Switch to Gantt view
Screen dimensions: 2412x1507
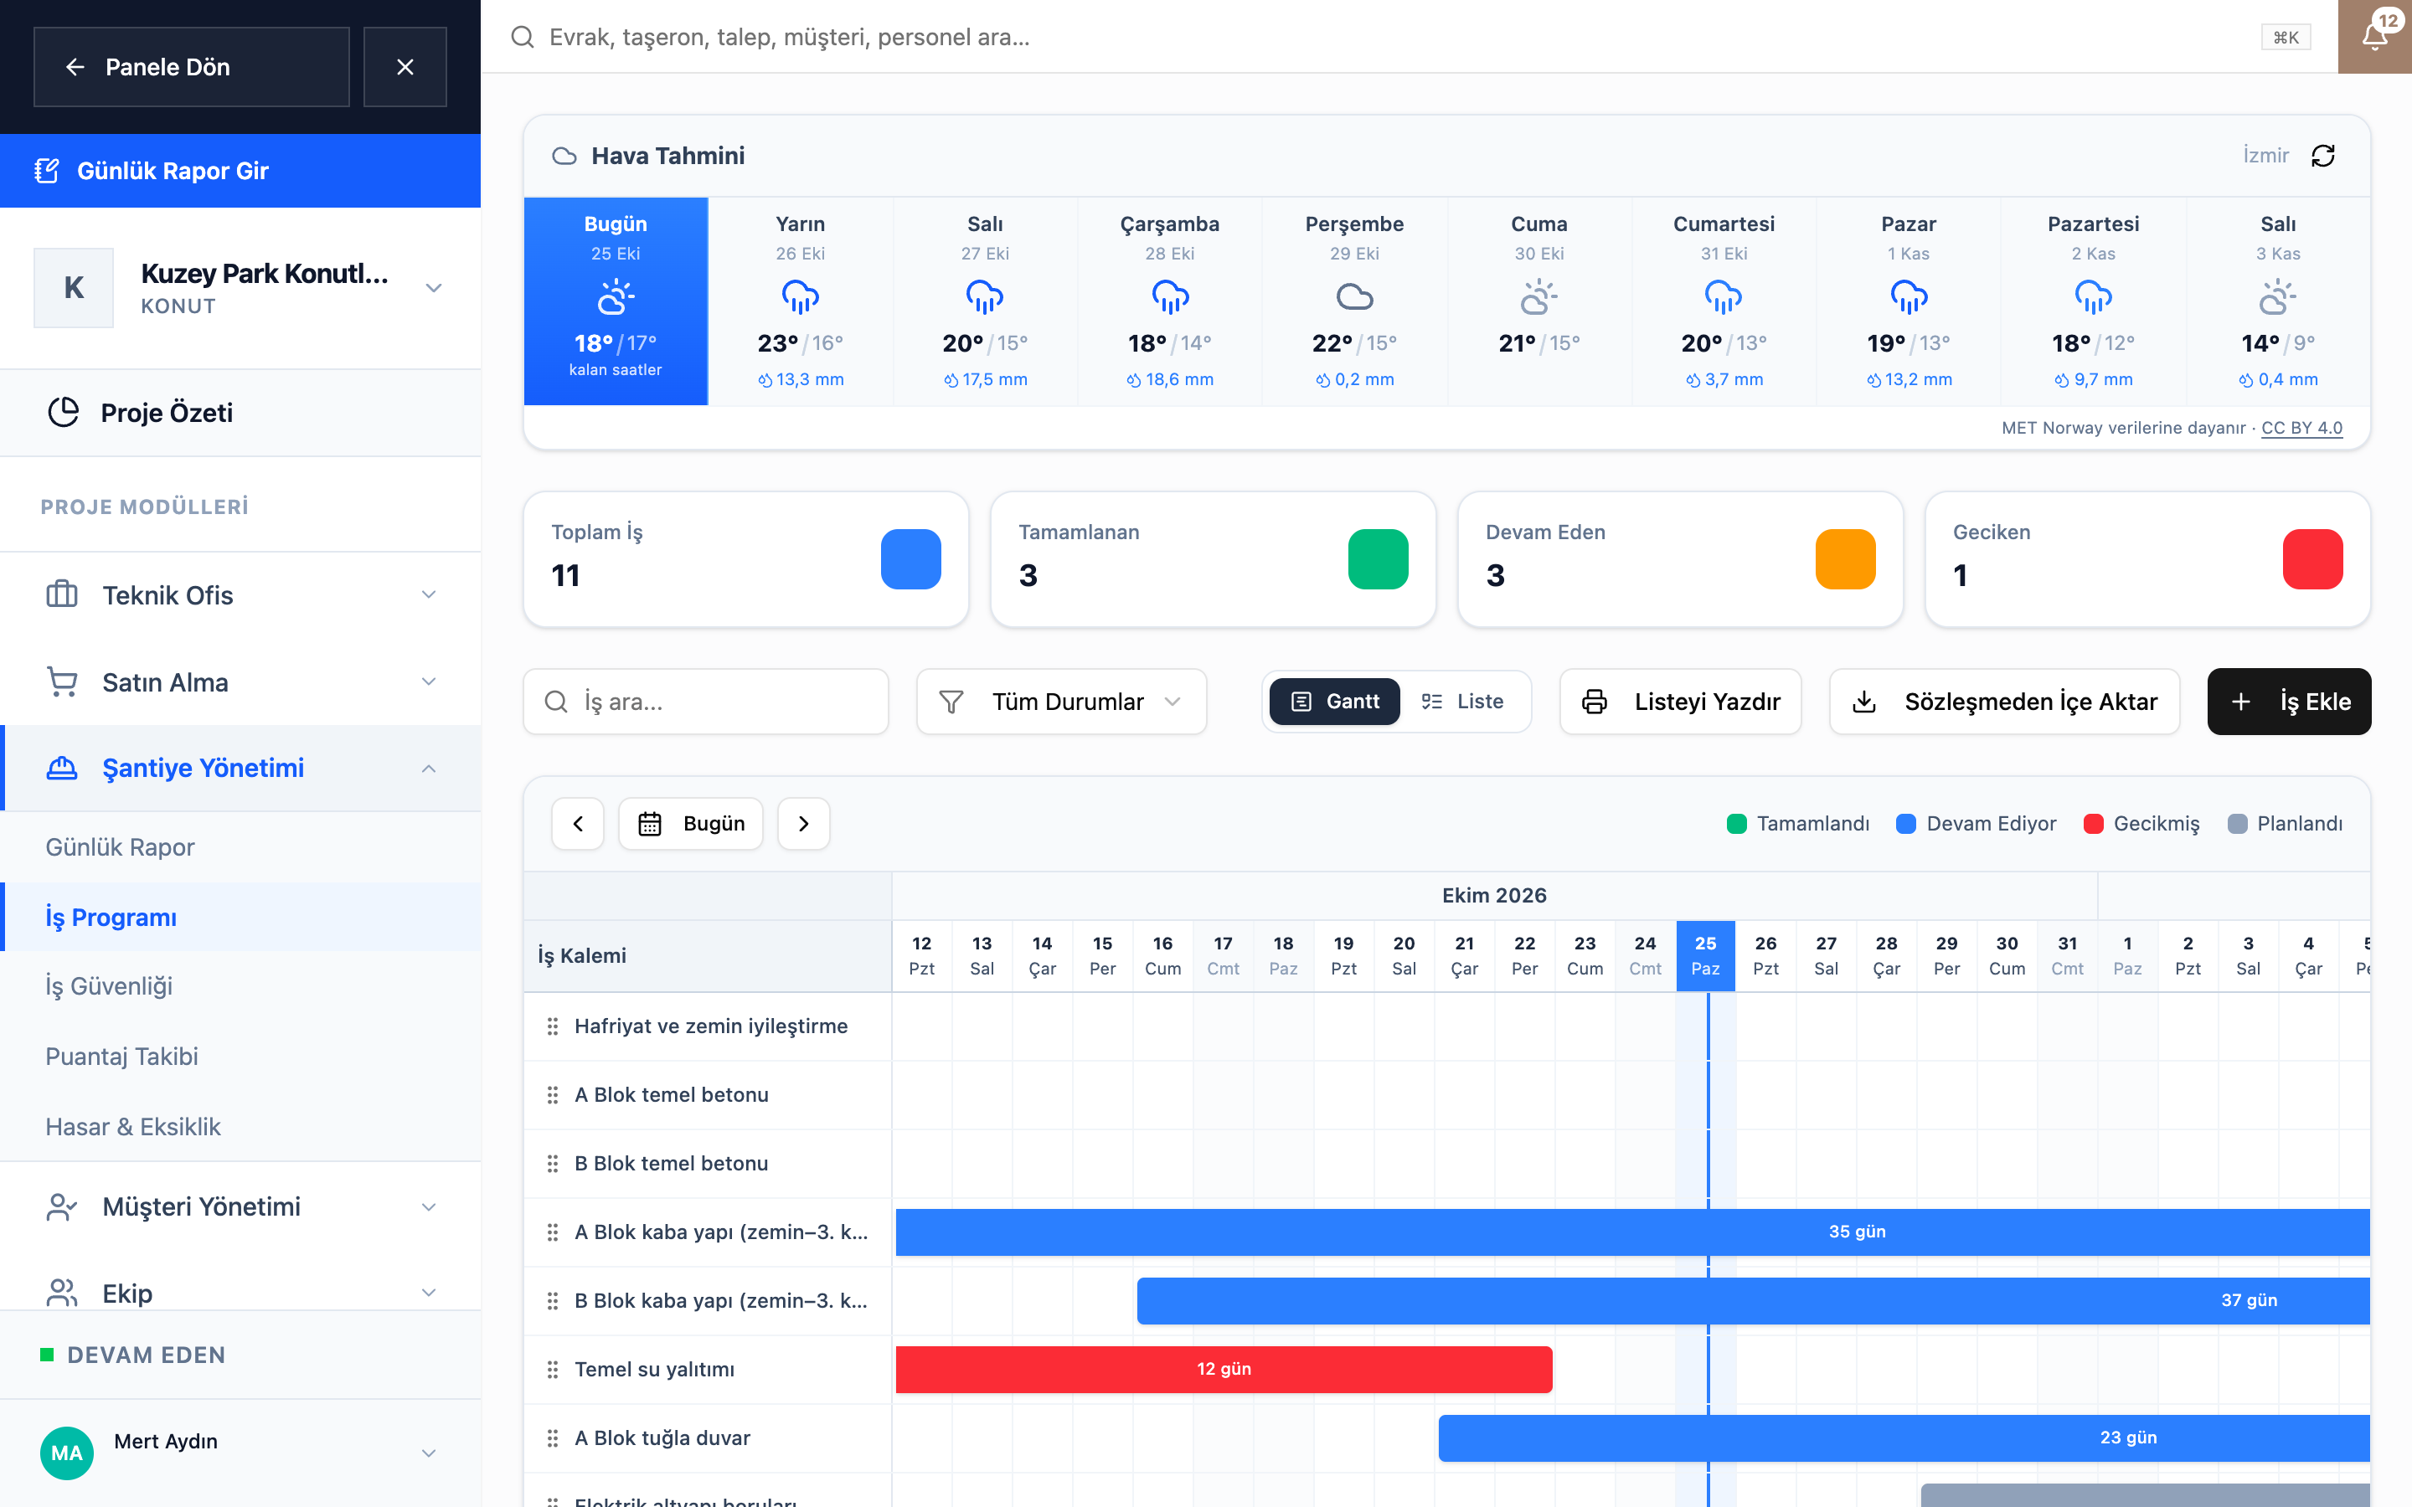[x=1335, y=702]
